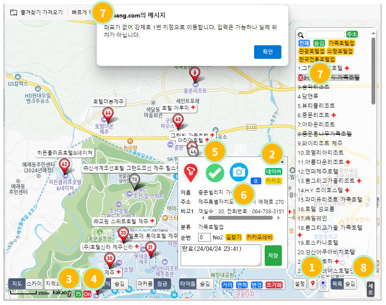The width and height of the screenshot is (386, 305).
Task: Click the red X on list item 2
Action: click(x=300, y=78)
